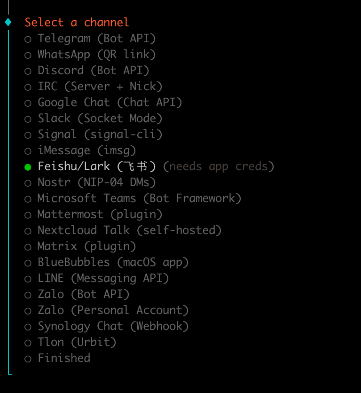The height and width of the screenshot is (393, 361).
Task: Choose Slack (Socket Mode) radio option
Action: pyautogui.click(x=28, y=119)
